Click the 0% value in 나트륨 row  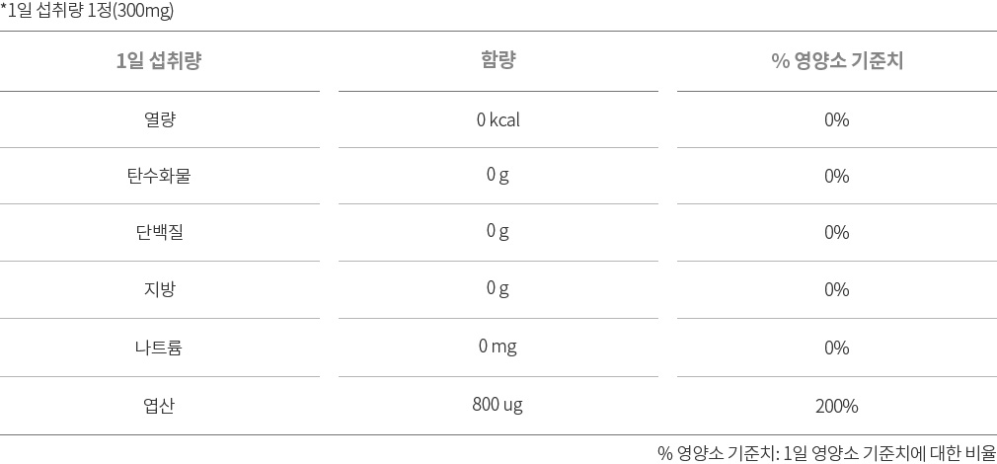837,348
